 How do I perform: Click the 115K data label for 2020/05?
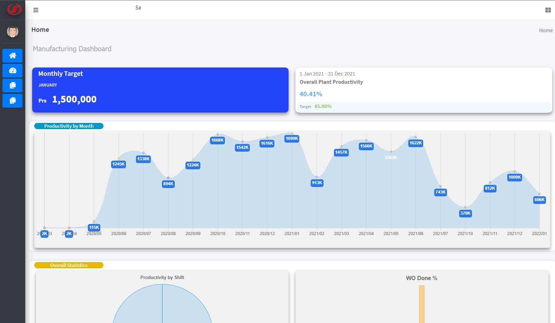94,227
